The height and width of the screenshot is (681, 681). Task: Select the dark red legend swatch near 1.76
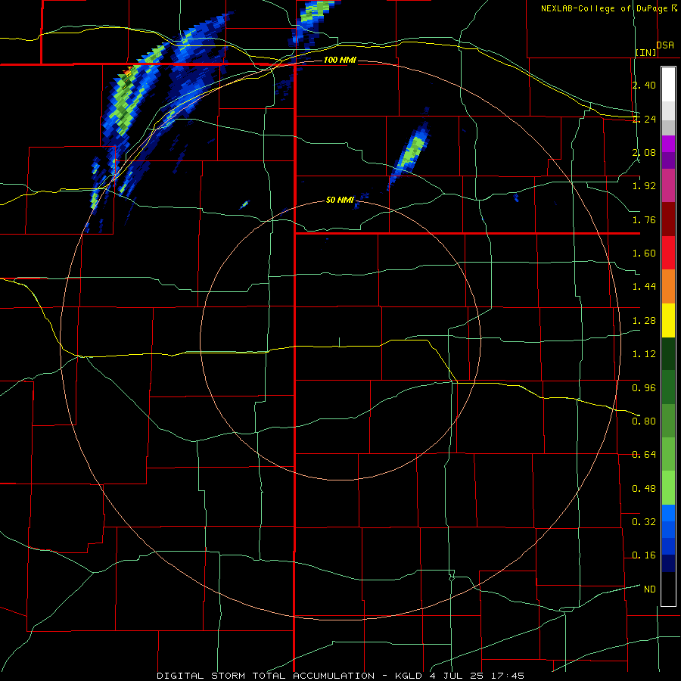coord(668,219)
